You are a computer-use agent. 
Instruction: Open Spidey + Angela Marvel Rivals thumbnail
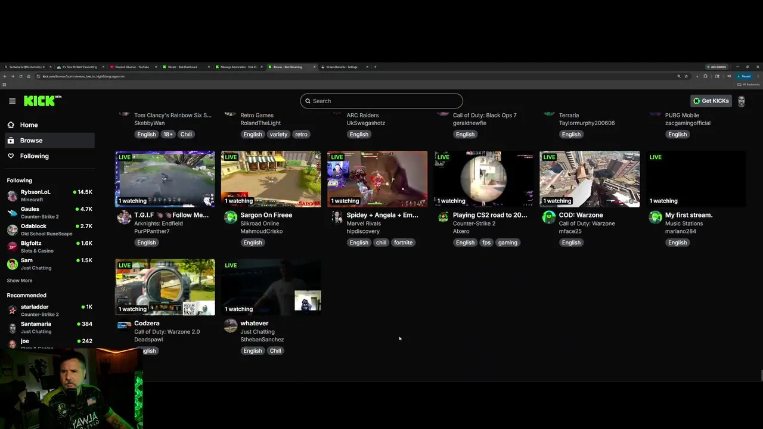pyautogui.click(x=377, y=179)
